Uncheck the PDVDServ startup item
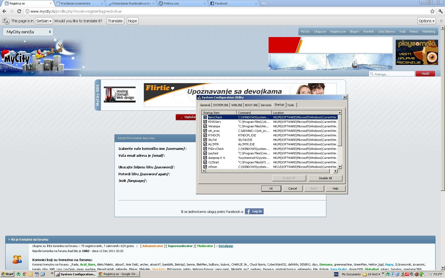 pyautogui.click(x=205, y=122)
